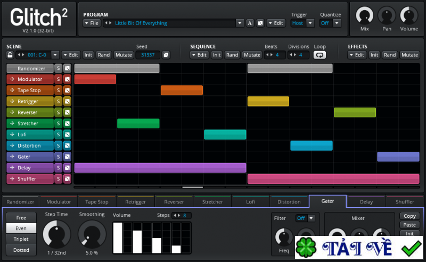This screenshot has width=426, height=262.
Task: Click the dice icon on Modulator row
Action: pos(67,79)
